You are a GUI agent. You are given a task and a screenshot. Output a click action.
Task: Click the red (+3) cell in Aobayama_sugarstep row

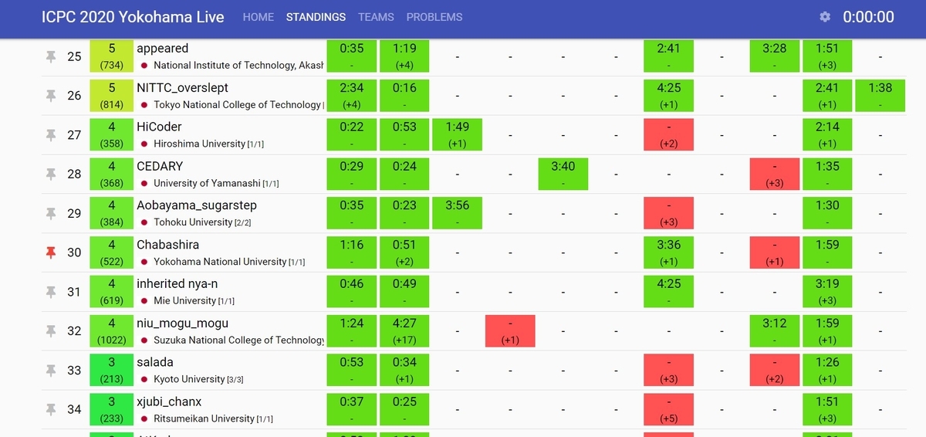pos(669,214)
